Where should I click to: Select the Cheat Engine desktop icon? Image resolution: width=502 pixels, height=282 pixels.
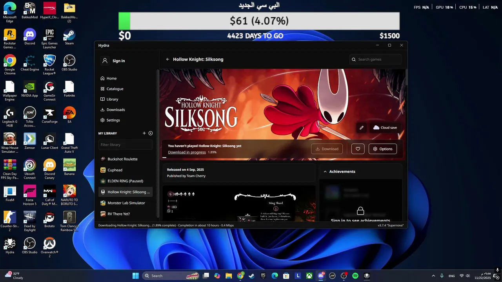(30, 63)
